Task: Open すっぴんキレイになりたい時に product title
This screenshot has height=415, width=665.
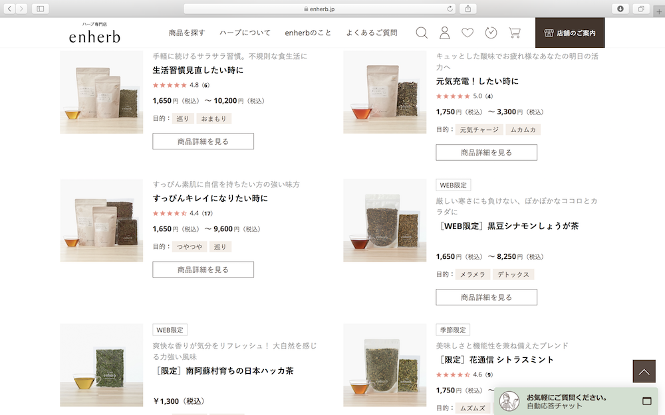Action: pyautogui.click(x=210, y=198)
